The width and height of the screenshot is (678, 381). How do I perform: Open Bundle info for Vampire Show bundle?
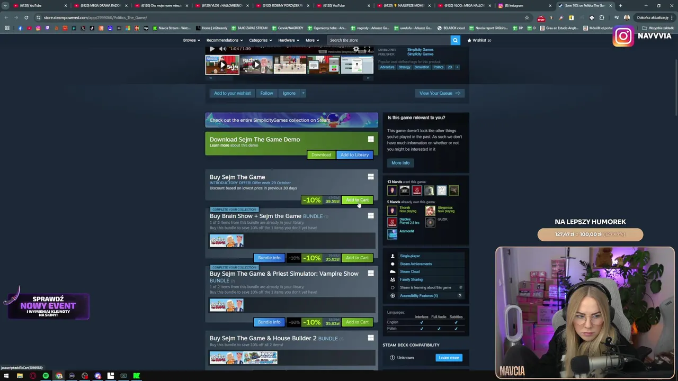click(269, 322)
